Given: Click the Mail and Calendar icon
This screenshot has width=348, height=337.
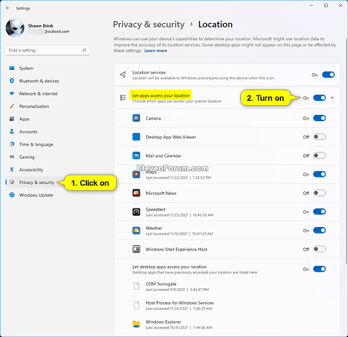Looking at the screenshot, I should [x=136, y=155].
